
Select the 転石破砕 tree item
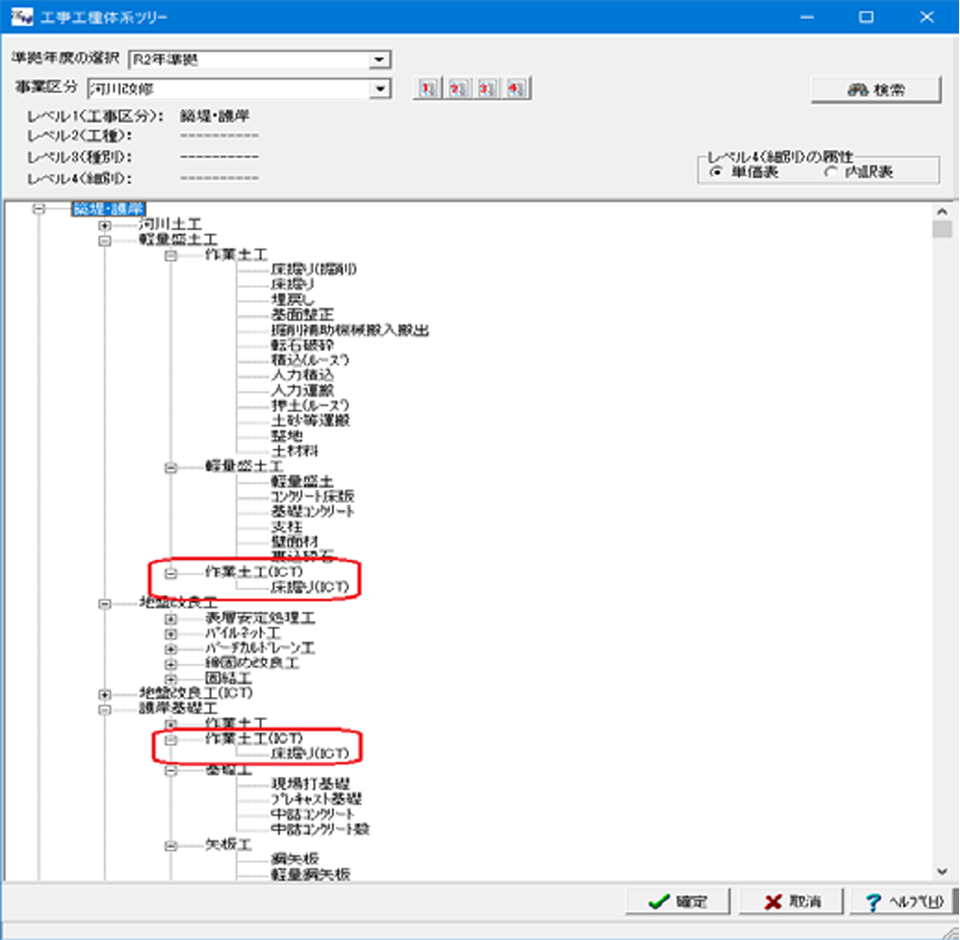(x=302, y=345)
